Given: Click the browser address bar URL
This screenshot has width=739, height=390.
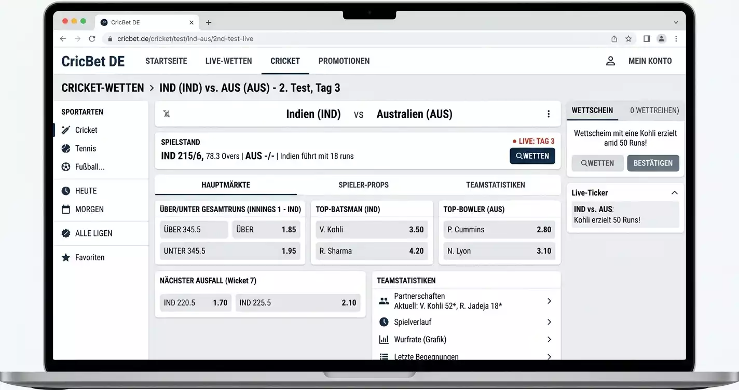Looking at the screenshot, I should coord(185,39).
